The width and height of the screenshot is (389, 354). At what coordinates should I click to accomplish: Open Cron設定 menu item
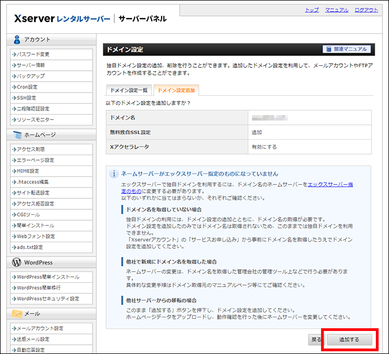coord(52,87)
